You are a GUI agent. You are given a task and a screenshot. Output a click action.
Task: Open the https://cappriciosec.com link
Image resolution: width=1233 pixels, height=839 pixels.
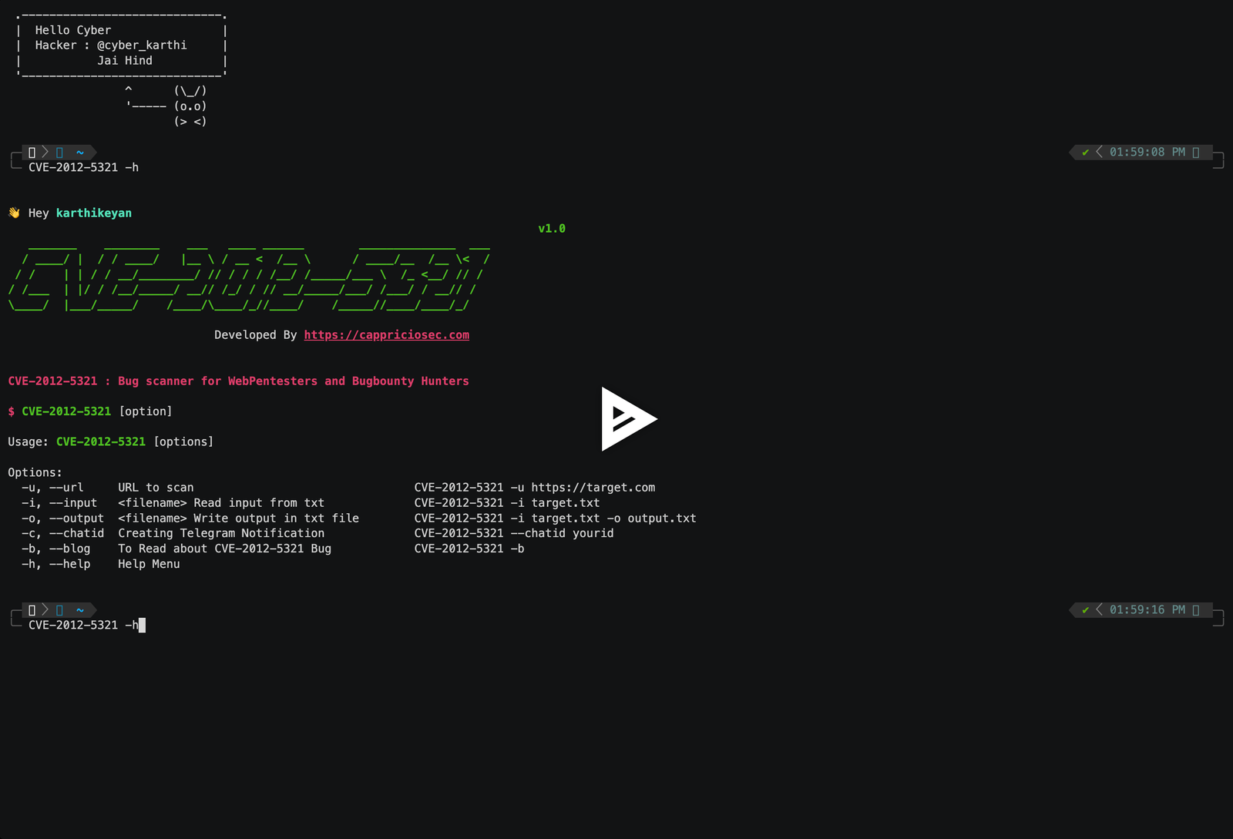[387, 334]
